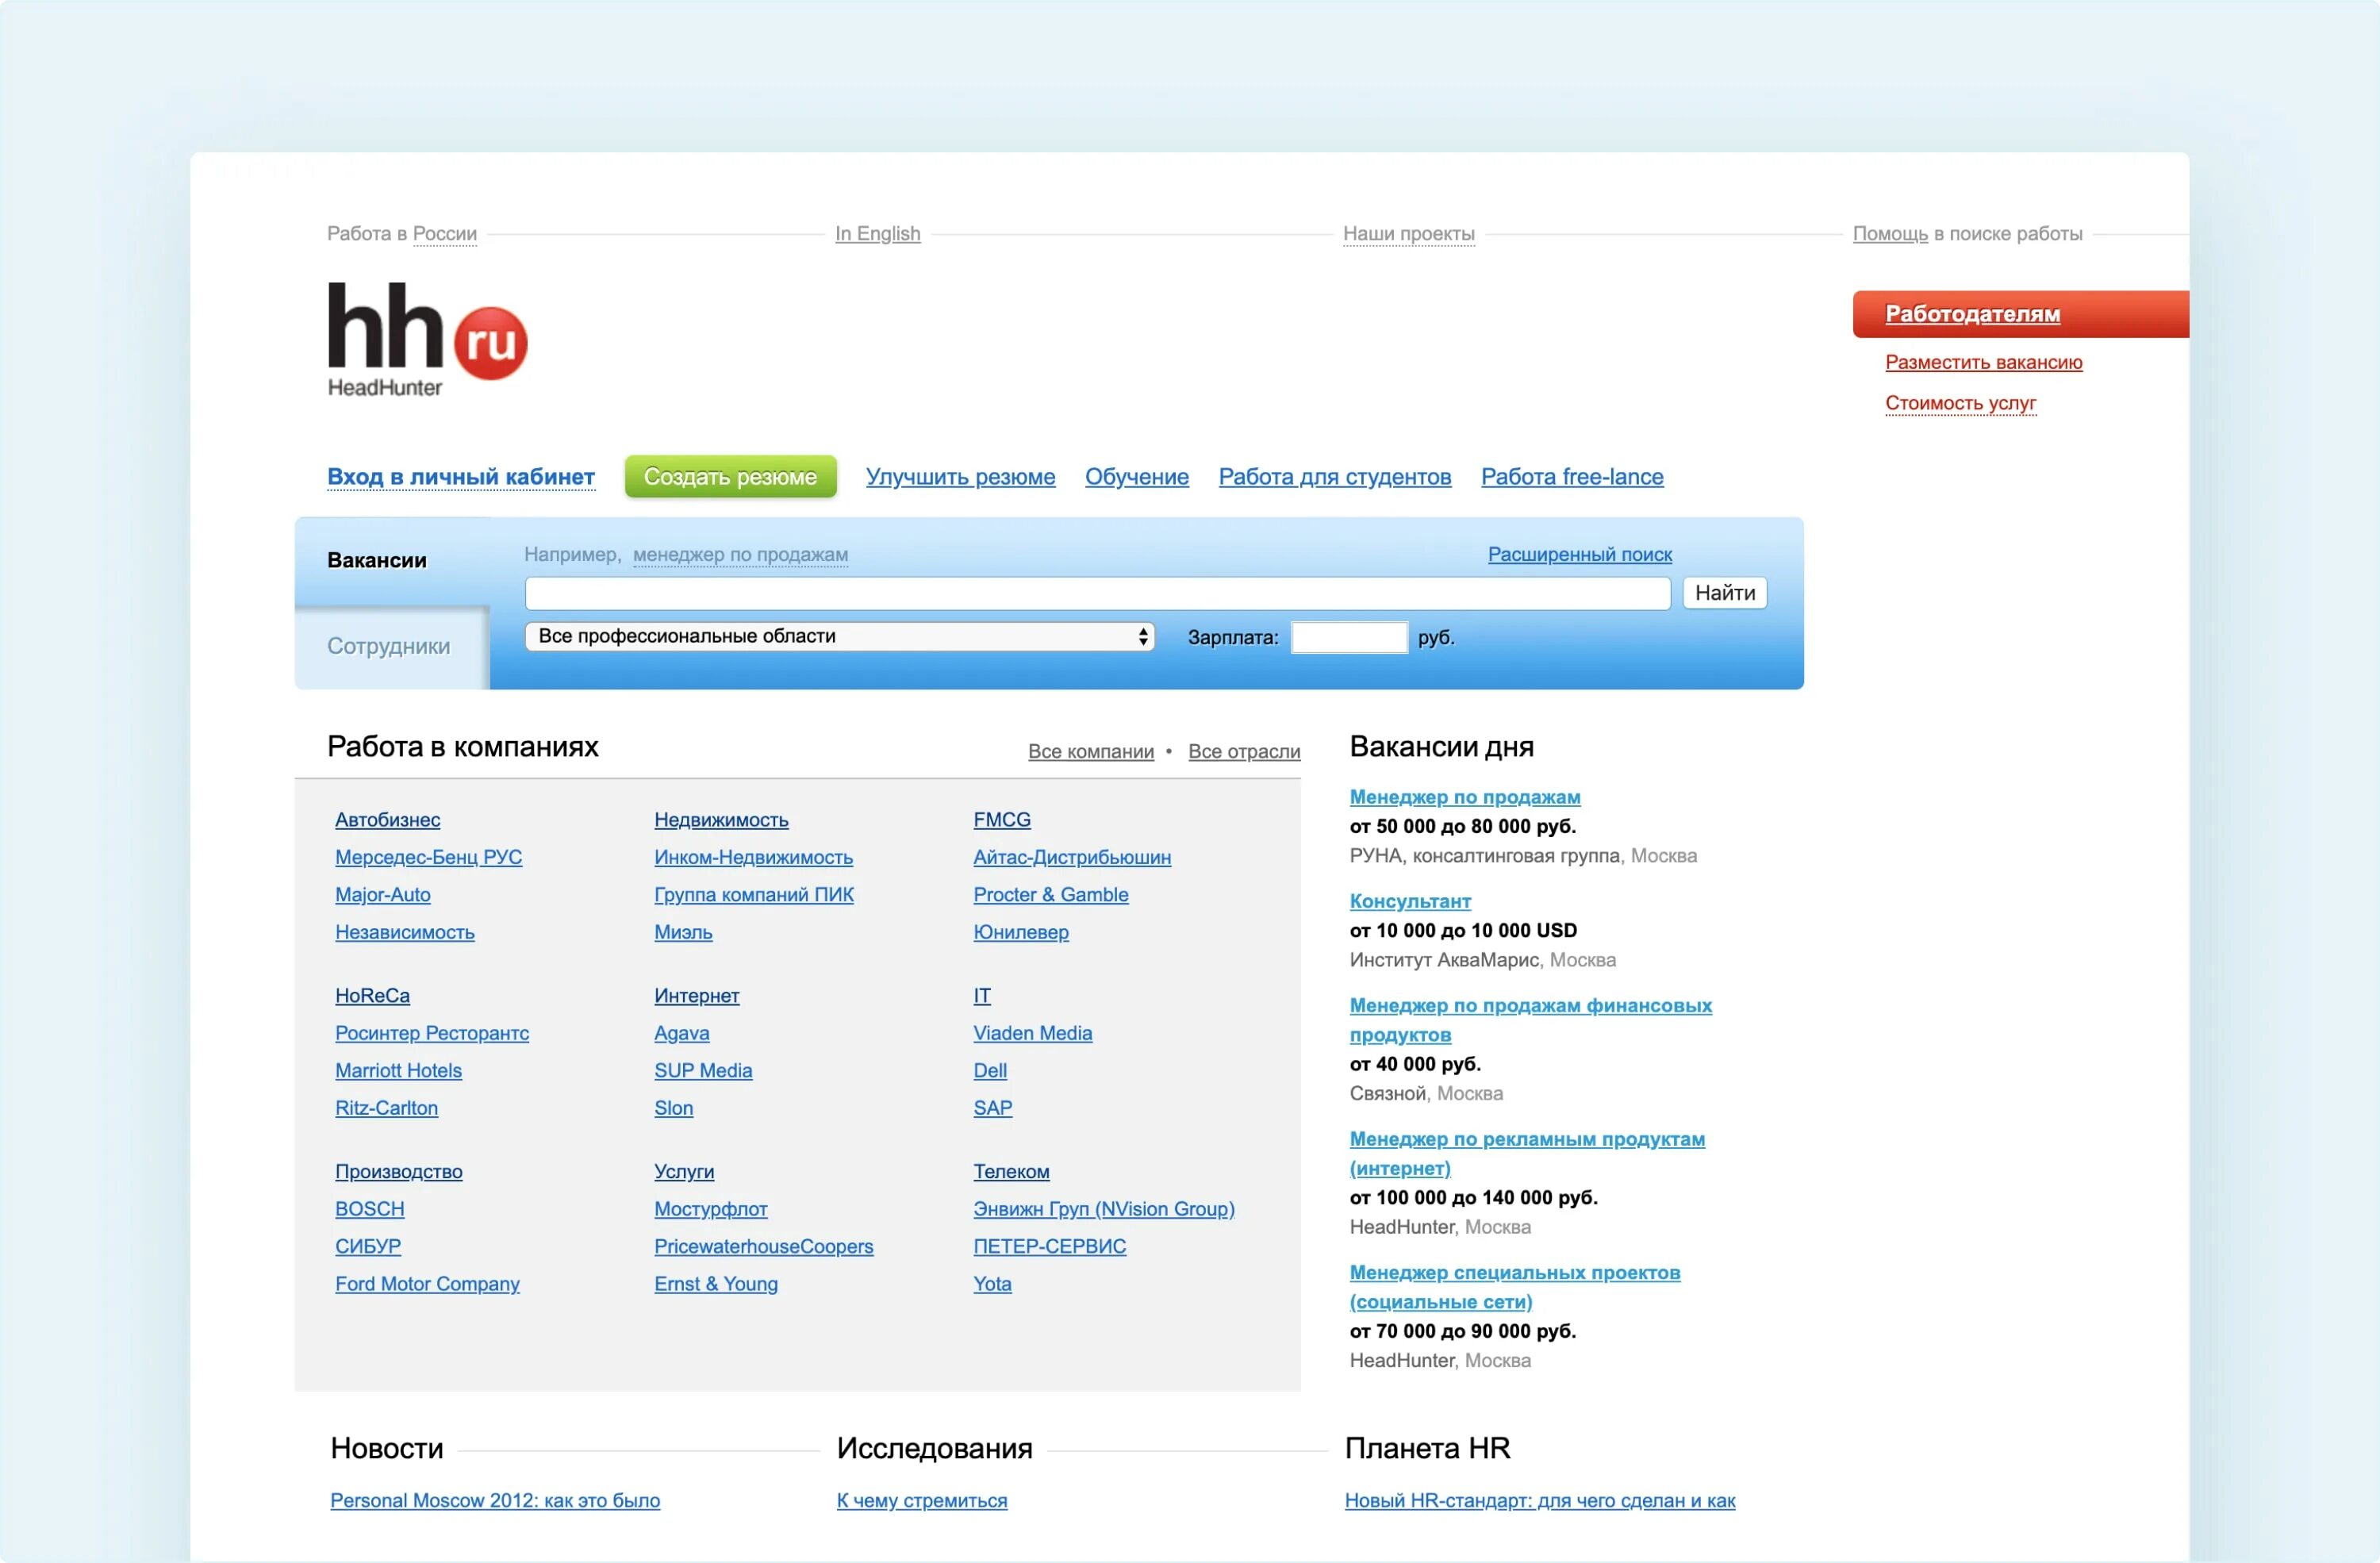Open Ritz-Carlton company link
The height and width of the screenshot is (1563, 2380).
386,1108
